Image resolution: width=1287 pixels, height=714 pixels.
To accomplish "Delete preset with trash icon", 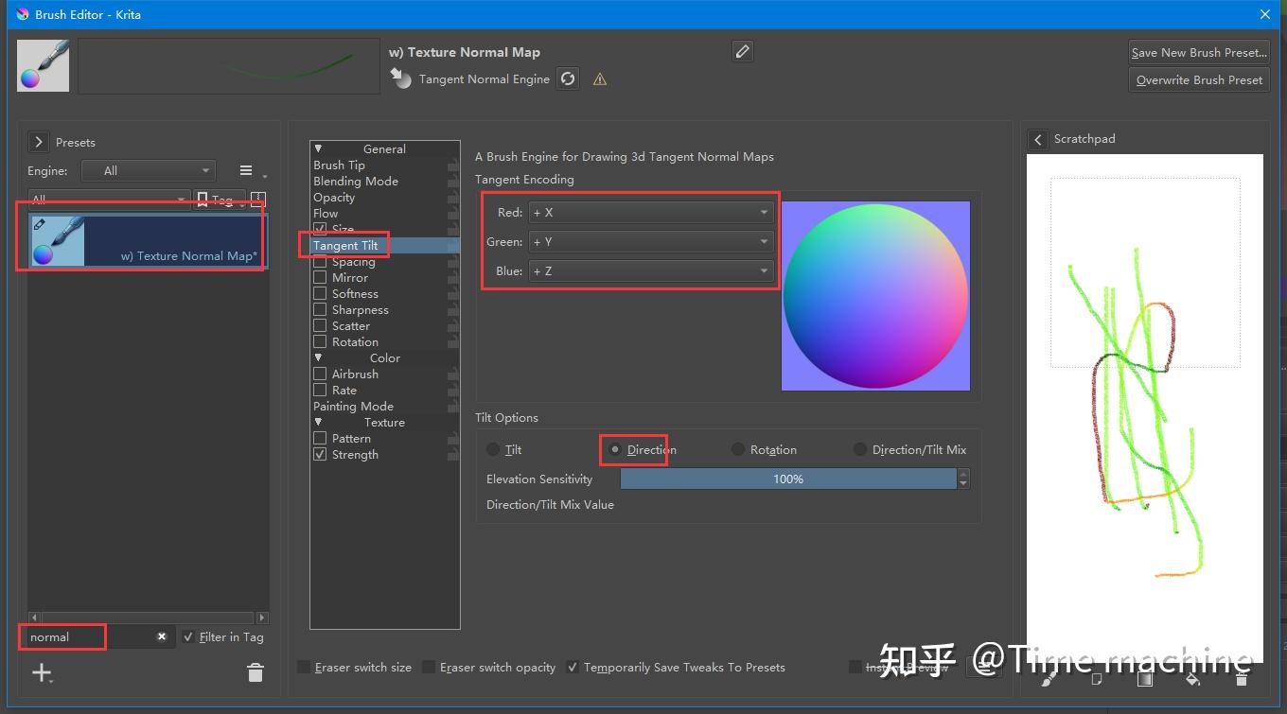I will (256, 672).
